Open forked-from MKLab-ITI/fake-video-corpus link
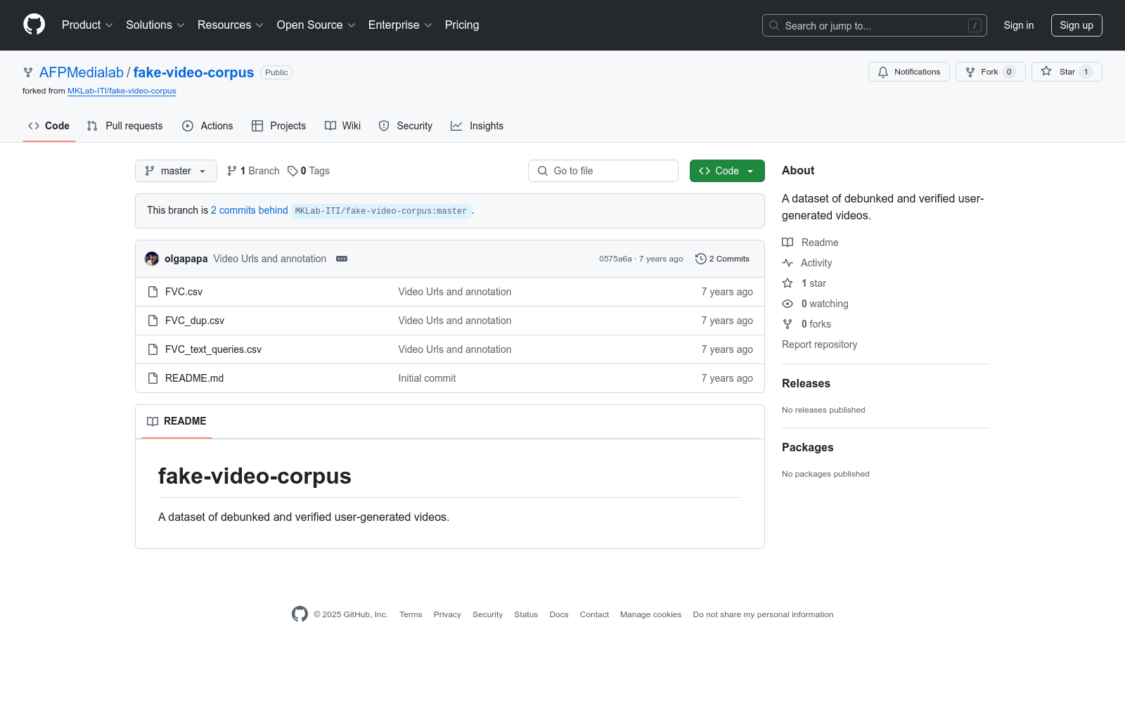The height and width of the screenshot is (703, 1125). [x=122, y=91]
